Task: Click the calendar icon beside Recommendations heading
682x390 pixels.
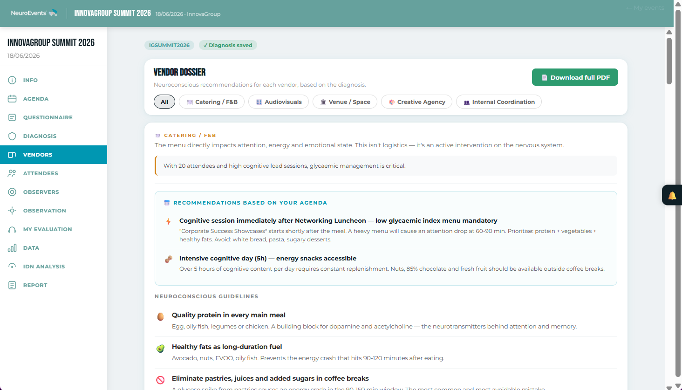Action: click(x=167, y=203)
